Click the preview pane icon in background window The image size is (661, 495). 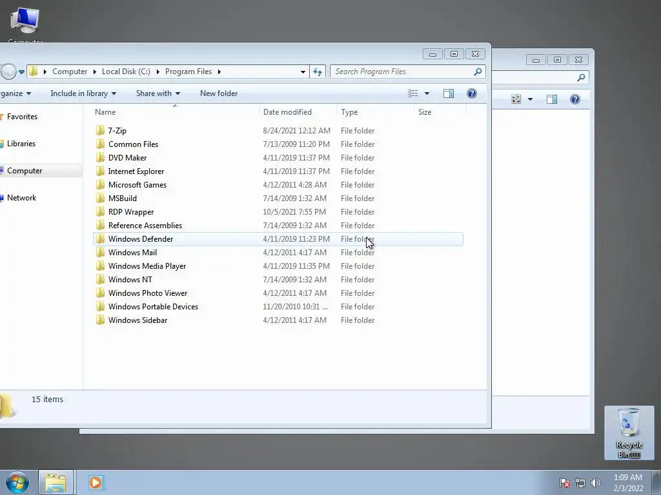(x=552, y=99)
